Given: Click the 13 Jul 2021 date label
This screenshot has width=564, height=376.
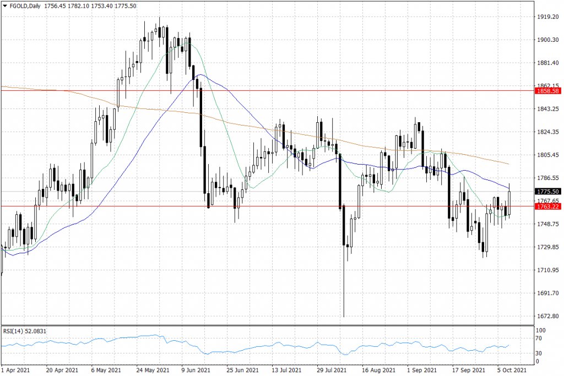Looking at the screenshot, I should pyautogui.click(x=286, y=370).
